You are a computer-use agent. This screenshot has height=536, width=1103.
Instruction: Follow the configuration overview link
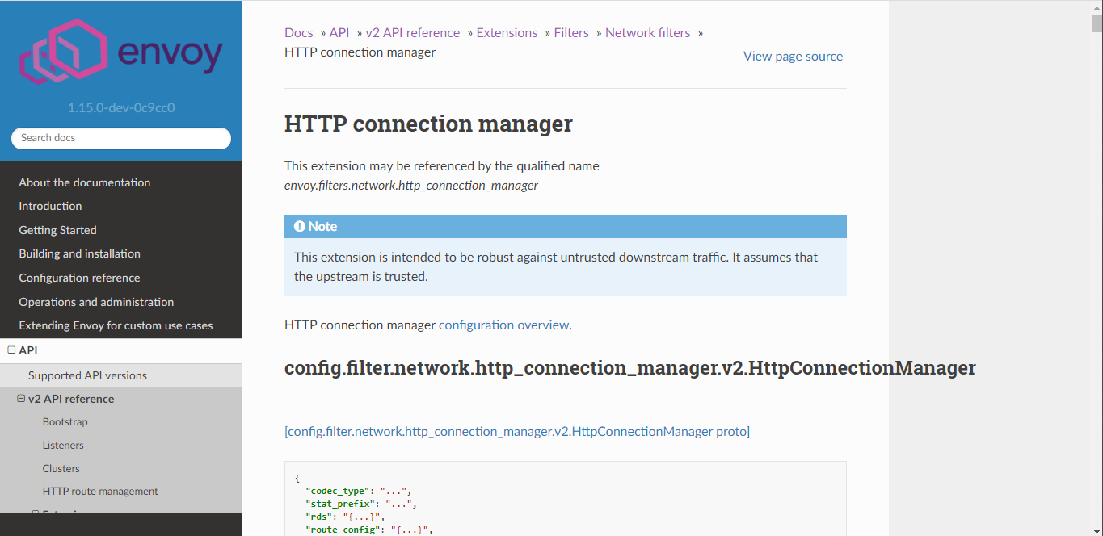pyautogui.click(x=503, y=325)
